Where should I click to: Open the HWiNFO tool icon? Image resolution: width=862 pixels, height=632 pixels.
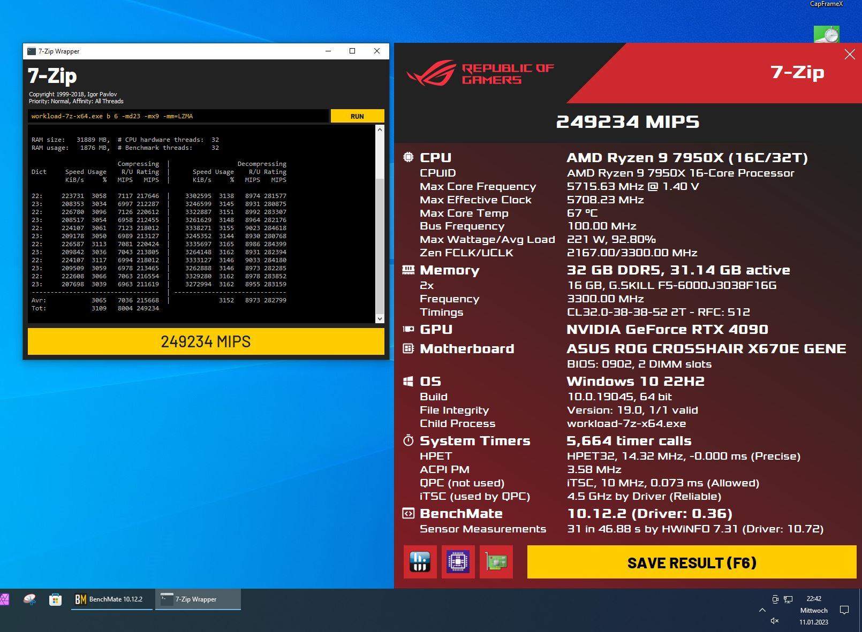[x=420, y=562]
